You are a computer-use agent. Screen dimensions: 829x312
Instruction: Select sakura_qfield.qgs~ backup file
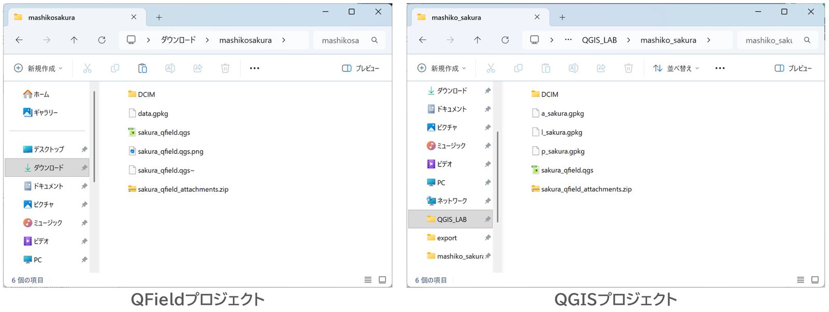[161, 170]
